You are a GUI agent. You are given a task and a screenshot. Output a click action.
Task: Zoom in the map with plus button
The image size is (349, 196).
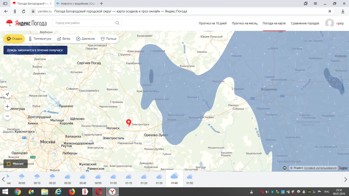click(x=7, y=106)
